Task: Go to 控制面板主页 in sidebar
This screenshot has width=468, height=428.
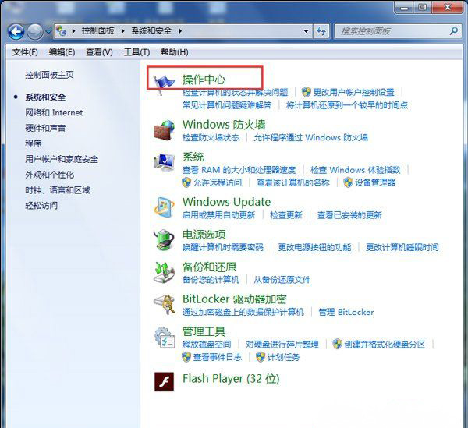Action: coord(50,75)
